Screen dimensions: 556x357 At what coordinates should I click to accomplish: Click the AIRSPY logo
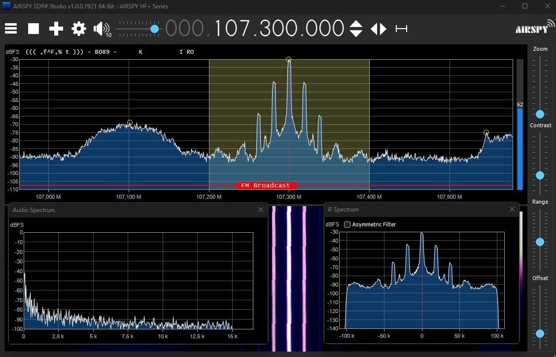532,29
